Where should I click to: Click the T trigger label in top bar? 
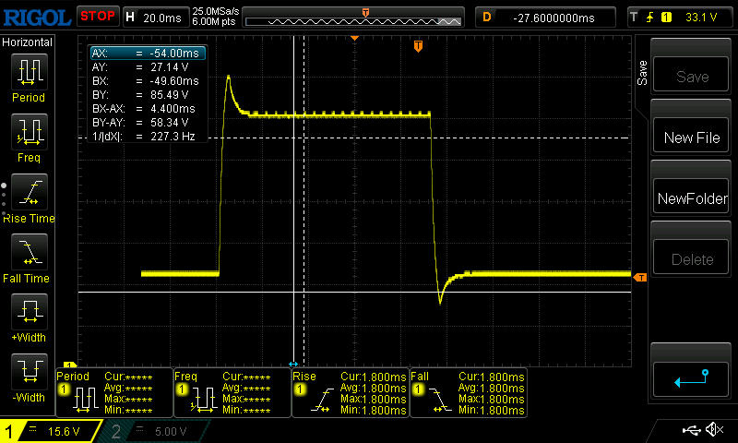click(x=634, y=18)
